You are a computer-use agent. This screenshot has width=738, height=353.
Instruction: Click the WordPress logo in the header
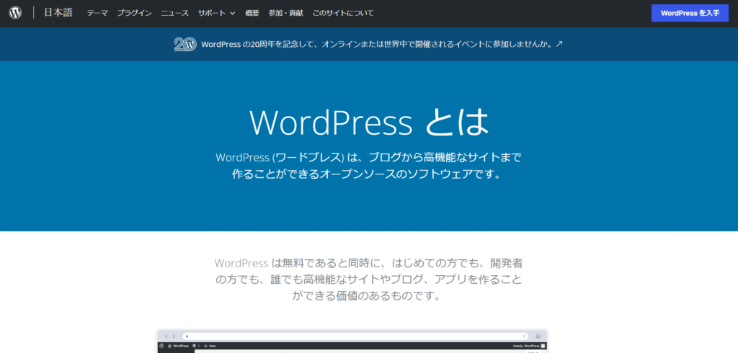(15, 13)
